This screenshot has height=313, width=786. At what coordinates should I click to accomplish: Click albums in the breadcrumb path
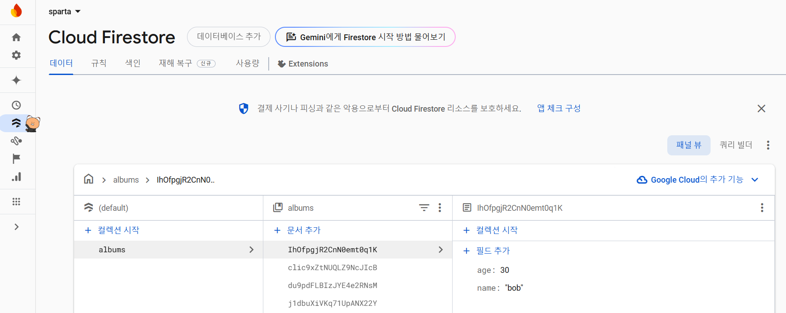point(126,180)
